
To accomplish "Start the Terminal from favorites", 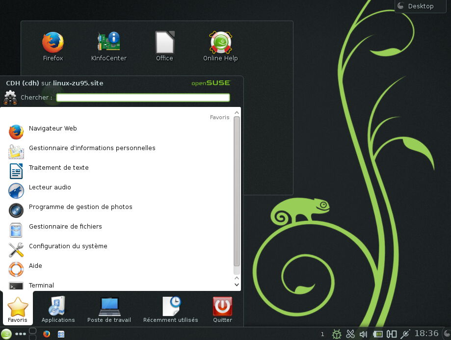I will click(41, 285).
